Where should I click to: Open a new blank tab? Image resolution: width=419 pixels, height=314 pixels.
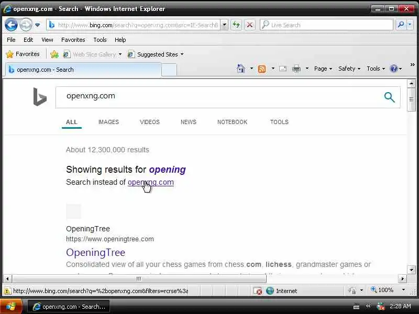[169, 70]
